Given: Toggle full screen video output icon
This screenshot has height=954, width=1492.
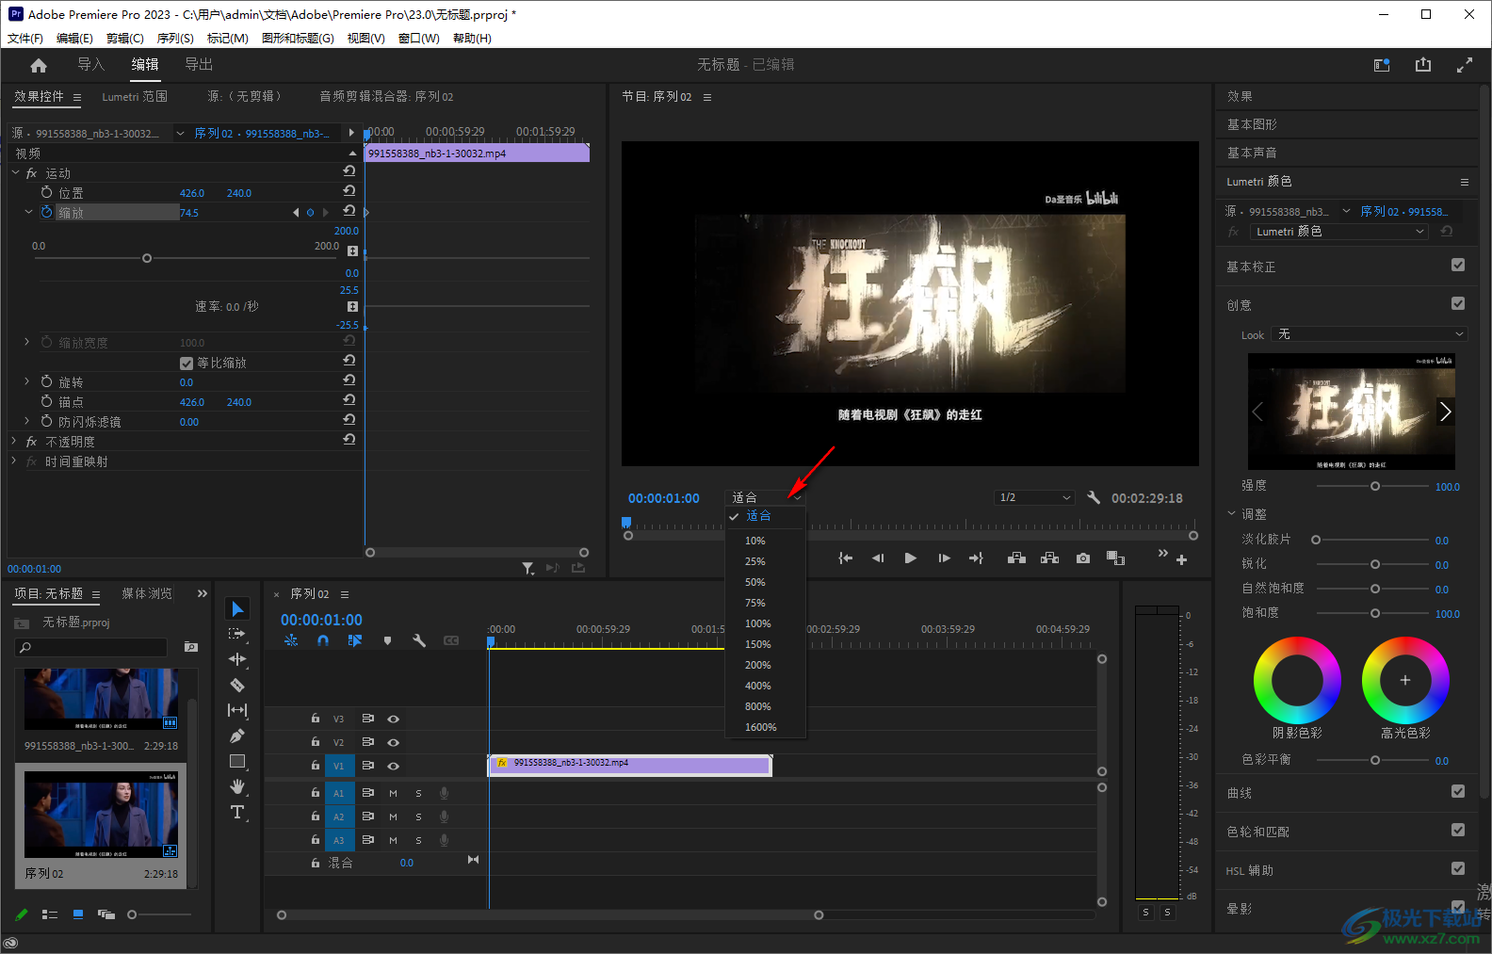Looking at the screenshot, I should 1465,65.
